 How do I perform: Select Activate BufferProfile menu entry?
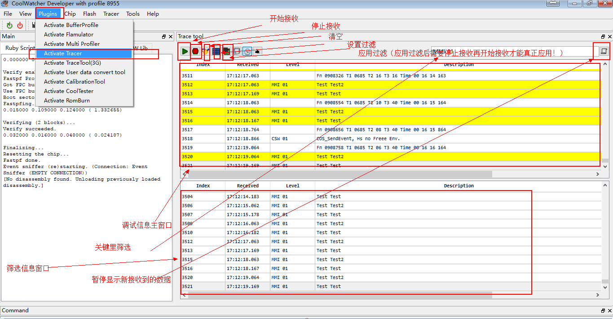coord(84,25)
